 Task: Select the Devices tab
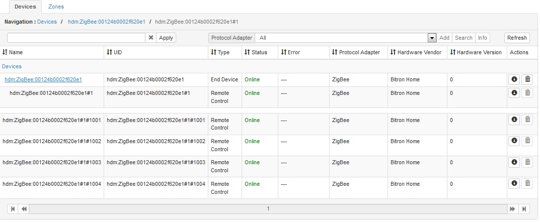pos(25,7)
